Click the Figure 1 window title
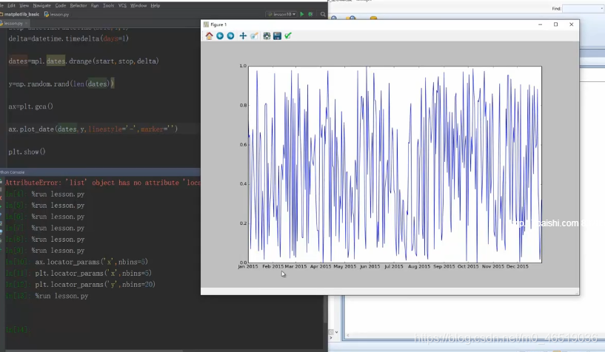 pos(218,24)
